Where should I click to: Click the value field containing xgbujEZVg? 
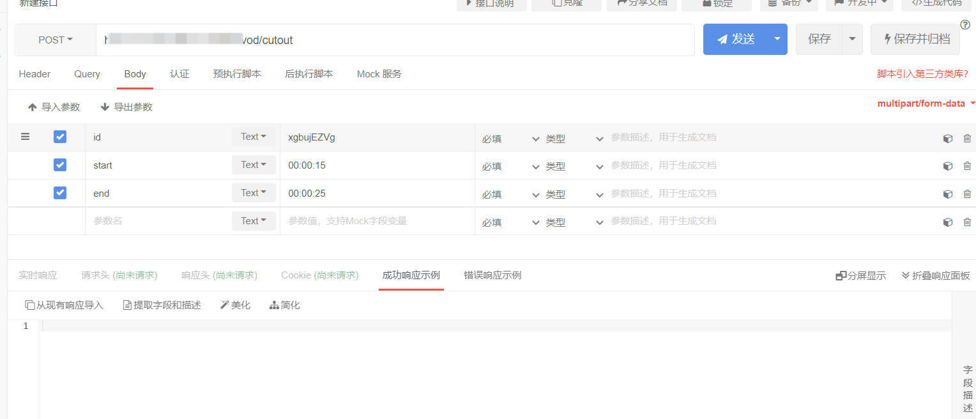377,137
